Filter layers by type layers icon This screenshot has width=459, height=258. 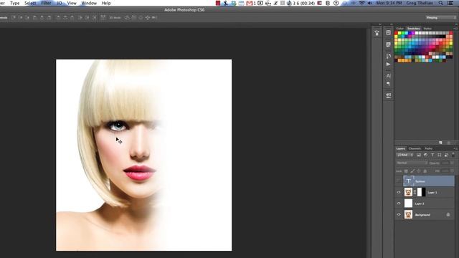[x=432, y=155]
